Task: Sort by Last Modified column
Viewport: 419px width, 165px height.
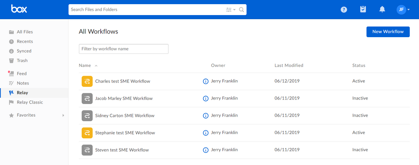Action: [x=289, y=66]
